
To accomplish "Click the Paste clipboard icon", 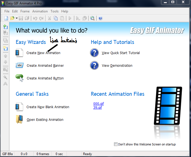I will [x=62, y=18].
